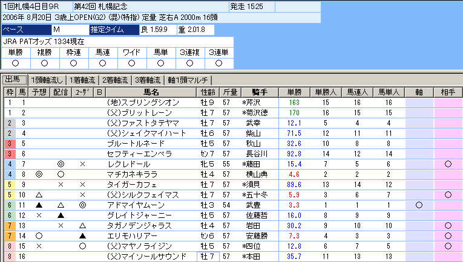Image resolution: width=463 pixels, height=262 pixels.
Task: Open the 軸1頭マルチ tab
Action: tap(188, 80)
